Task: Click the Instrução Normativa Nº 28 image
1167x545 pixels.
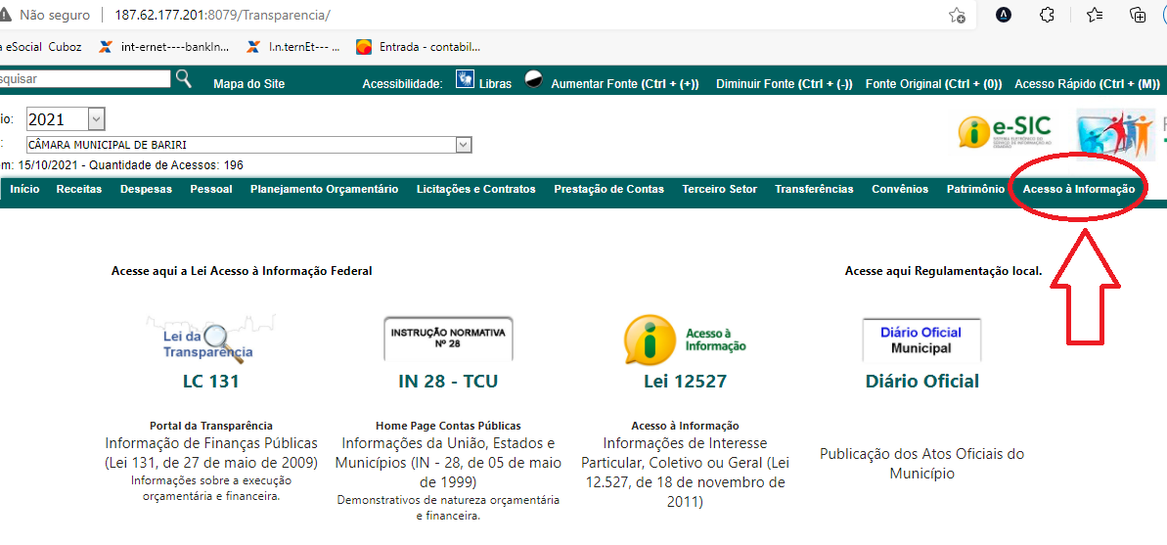Action: coord(448,339)
